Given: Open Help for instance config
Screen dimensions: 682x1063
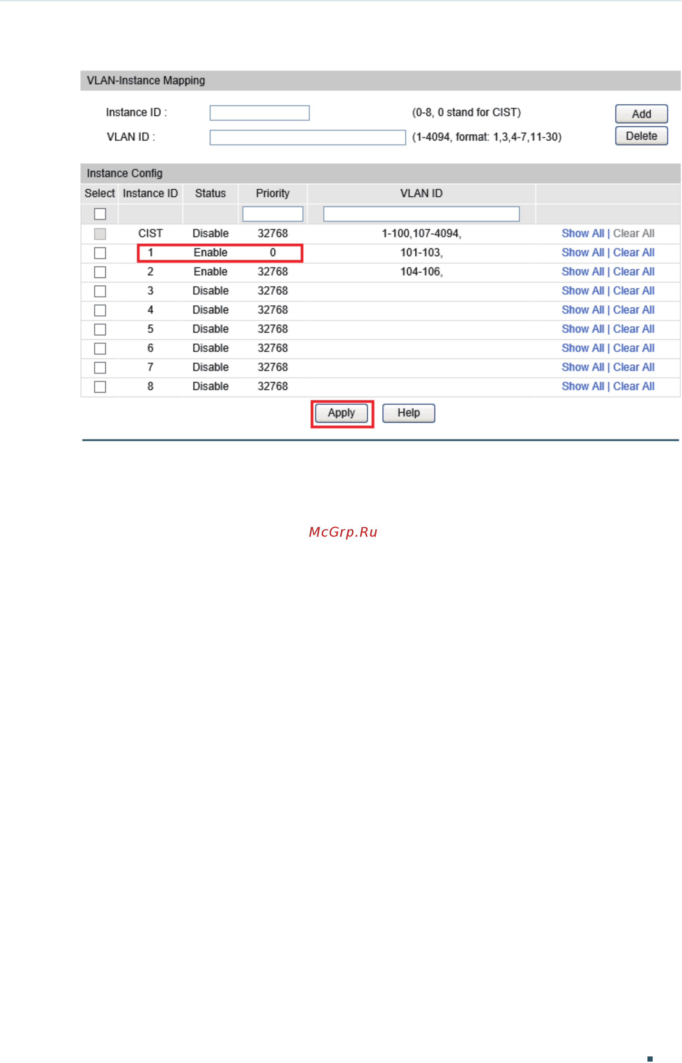Looking at the screenshot, I should coord(408,413).
